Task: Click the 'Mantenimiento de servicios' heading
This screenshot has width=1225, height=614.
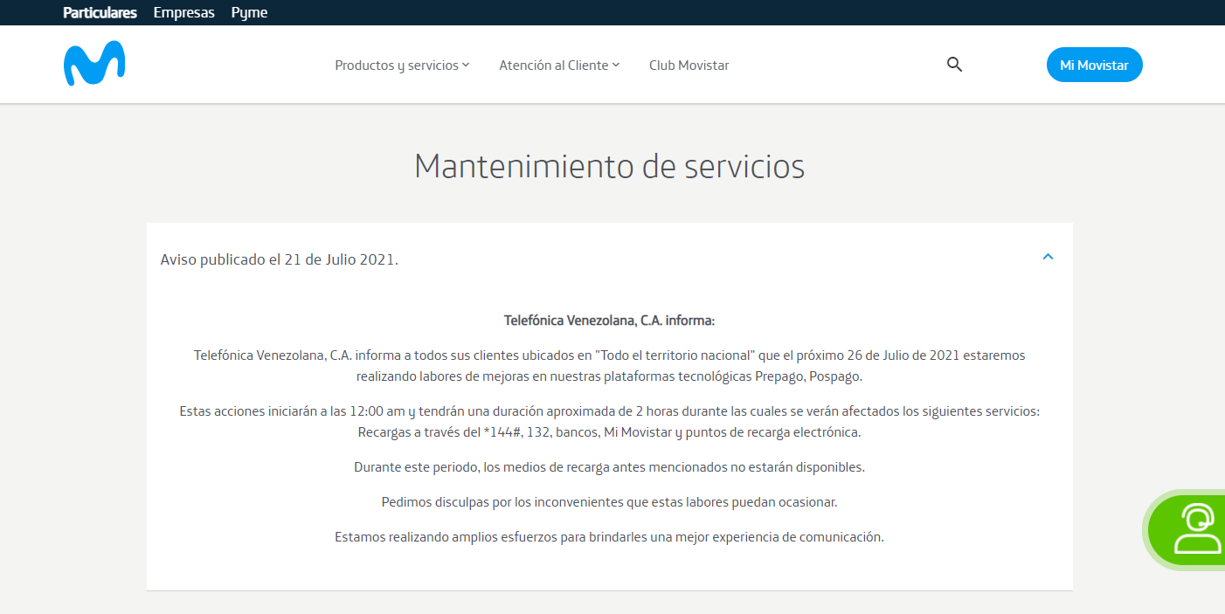Action: click(610, 166)
